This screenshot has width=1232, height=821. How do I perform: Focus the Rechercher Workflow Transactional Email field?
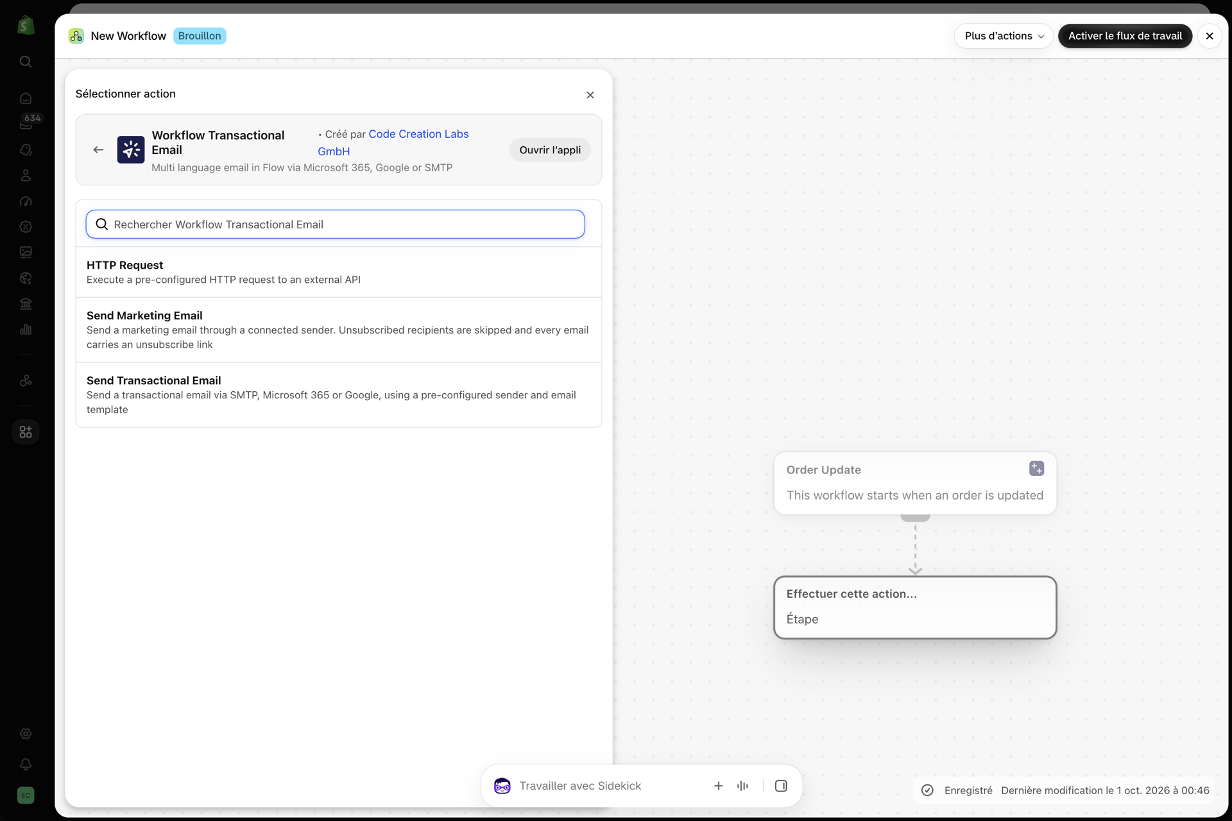336,224
